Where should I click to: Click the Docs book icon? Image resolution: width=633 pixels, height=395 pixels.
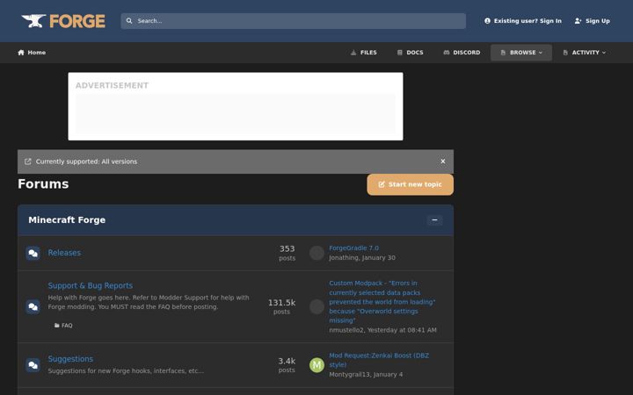400,53
